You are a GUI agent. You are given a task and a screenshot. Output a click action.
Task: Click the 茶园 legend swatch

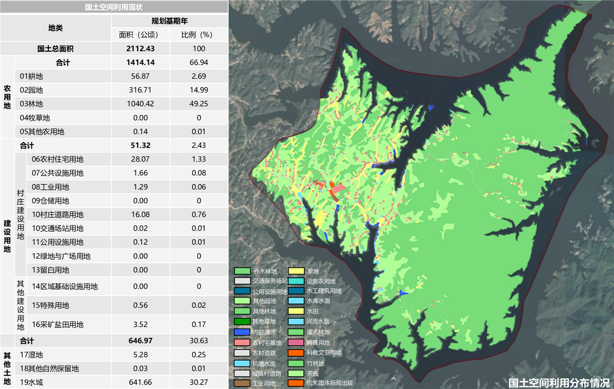tap(296, 373)
